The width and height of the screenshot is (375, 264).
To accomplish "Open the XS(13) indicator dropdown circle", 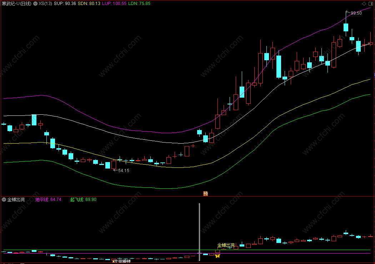I will (x=35, y=4).
